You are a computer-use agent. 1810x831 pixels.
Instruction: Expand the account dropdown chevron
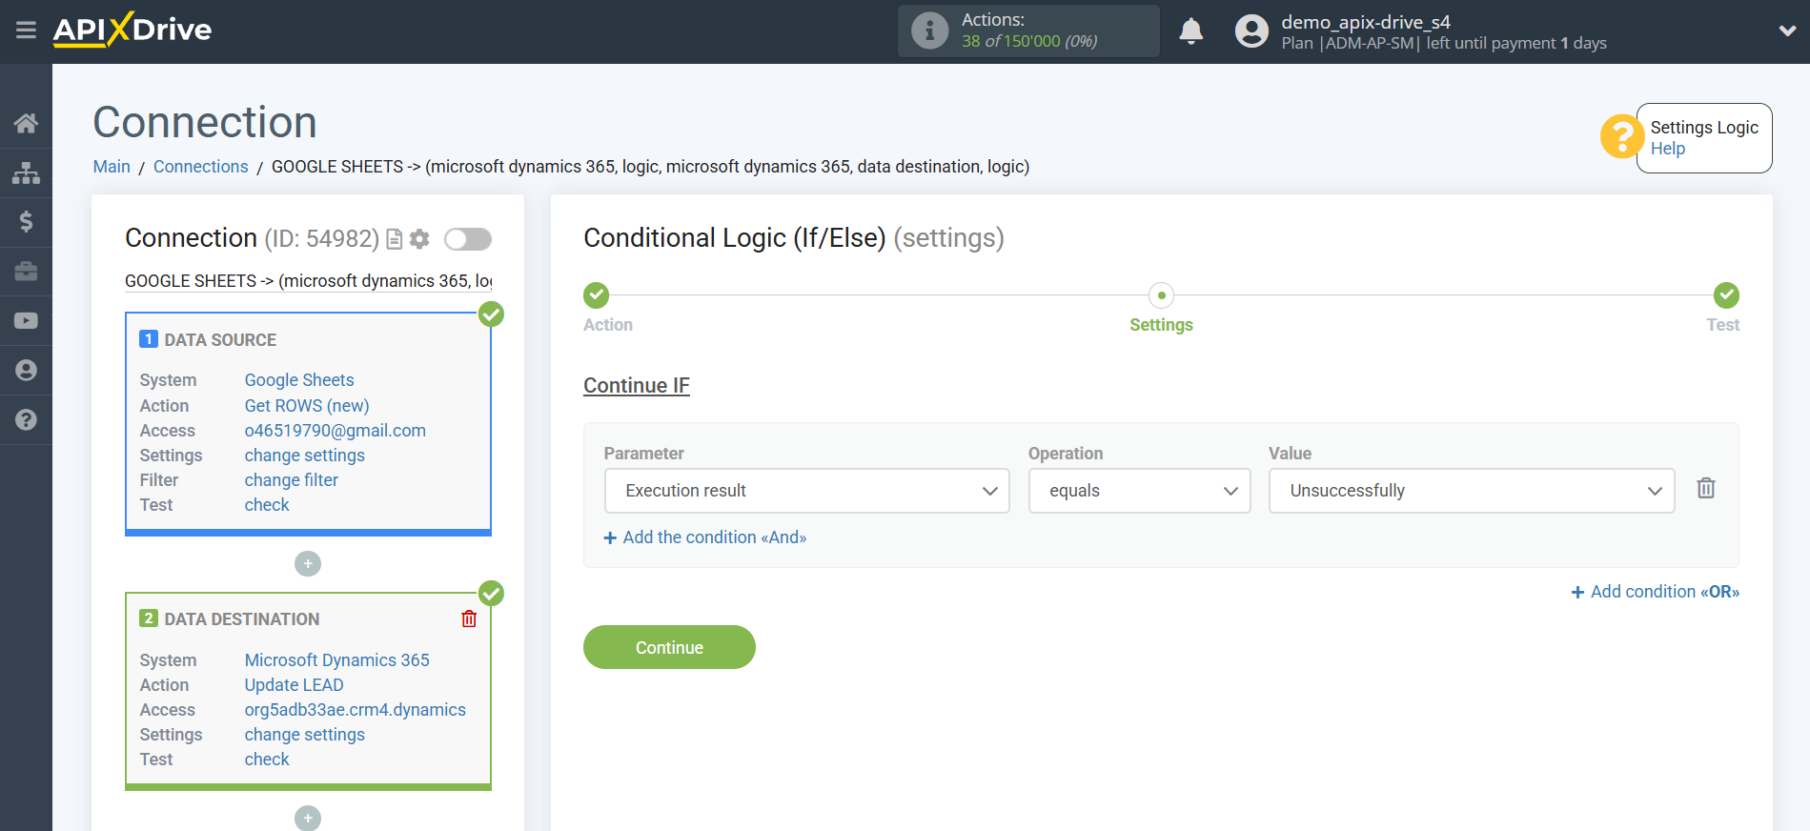point(1787,30)
